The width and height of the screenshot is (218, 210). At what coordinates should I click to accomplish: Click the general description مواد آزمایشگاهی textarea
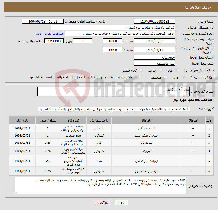(x=113, y=91)
